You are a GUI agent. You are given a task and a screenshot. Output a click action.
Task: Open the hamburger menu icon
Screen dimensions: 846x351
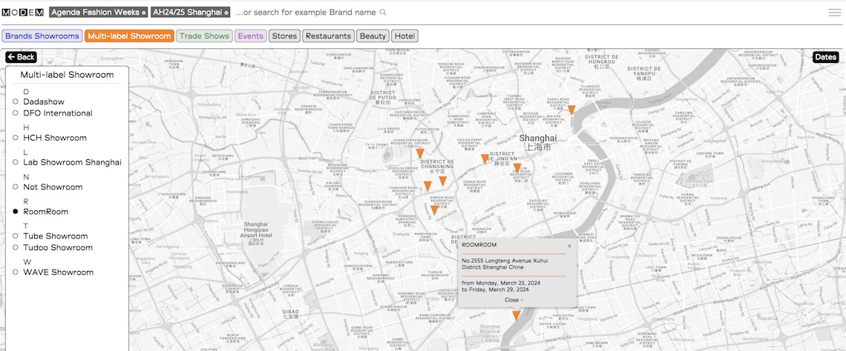(835, 13)
